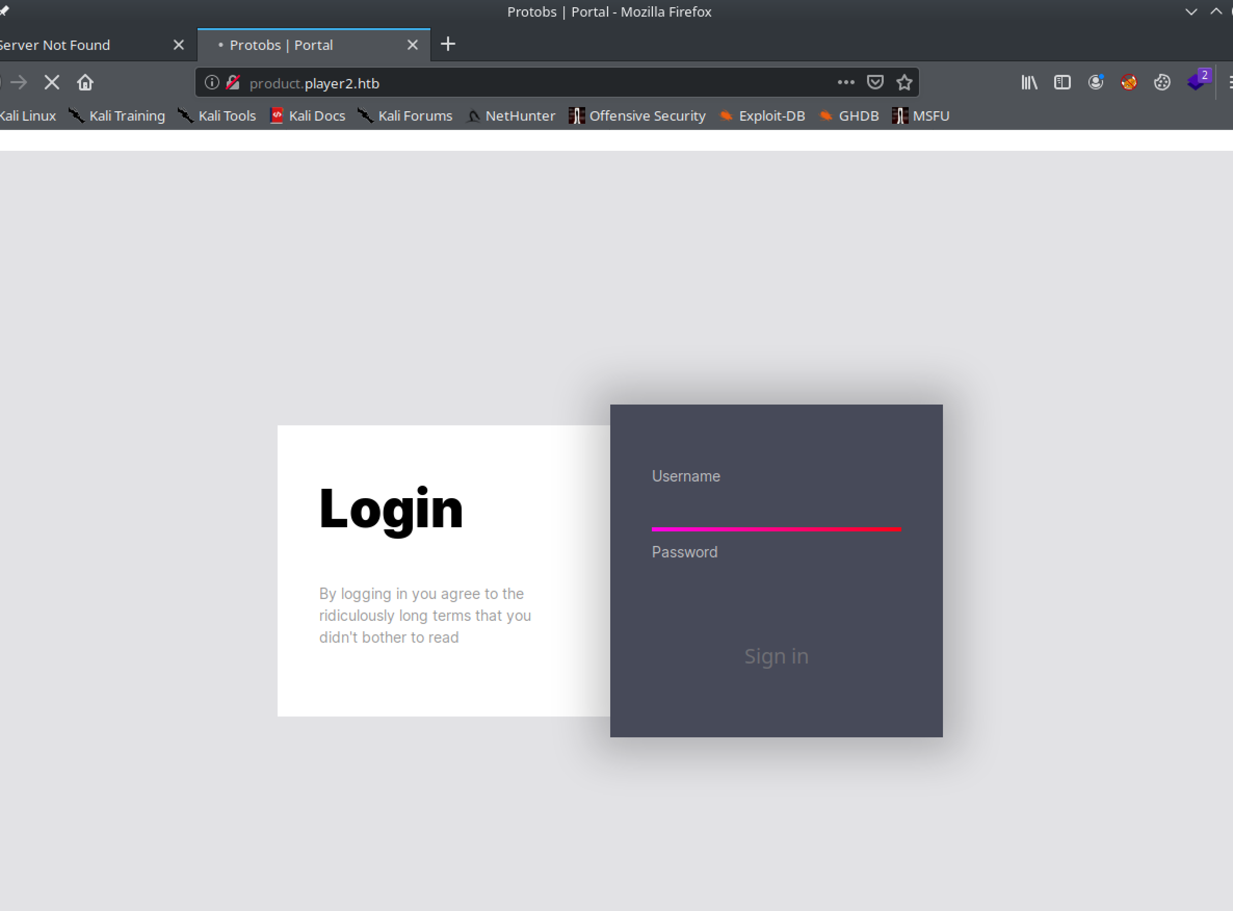Screen dimensions: 1233x911
Task: Save the page to Pocket
Action: (875, 83)
